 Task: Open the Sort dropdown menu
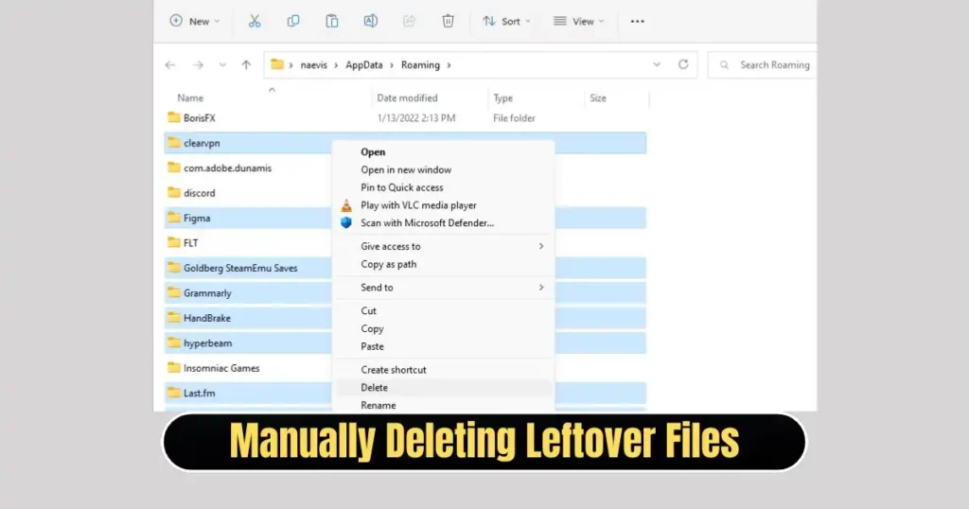coord(506,21)
